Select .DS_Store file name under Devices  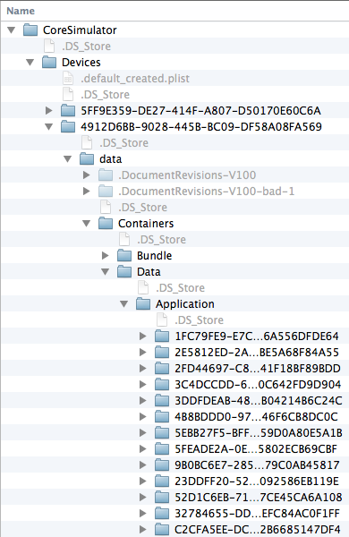coord(105,95)
